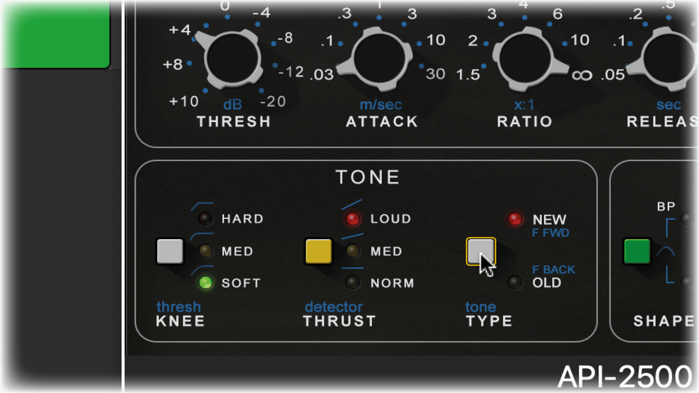Click the "HARD" knee label
The image size is (699, 393).
pyautogui.click(x=242, y=219)
